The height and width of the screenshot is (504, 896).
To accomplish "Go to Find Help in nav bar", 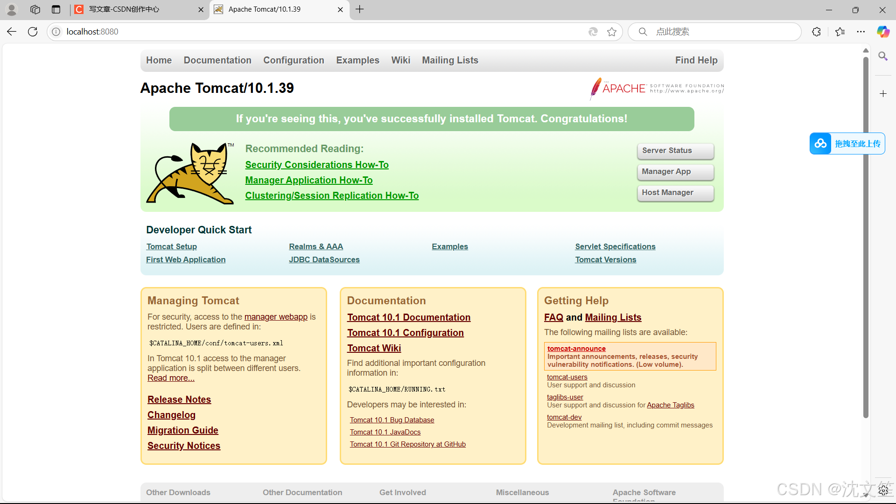I will click(696, 60).
